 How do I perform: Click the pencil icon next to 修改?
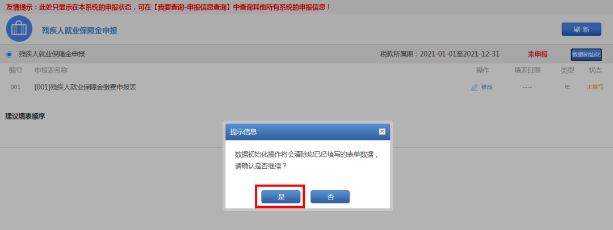click(x=474, y=87)
